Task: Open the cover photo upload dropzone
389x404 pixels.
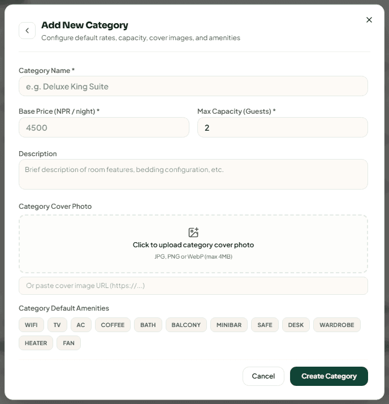Action: coord(193,244)
